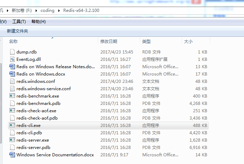Screen dimensions: 244x164
Task: Select the file name redis-cli.pdb
Action: [x=29, y=133]
